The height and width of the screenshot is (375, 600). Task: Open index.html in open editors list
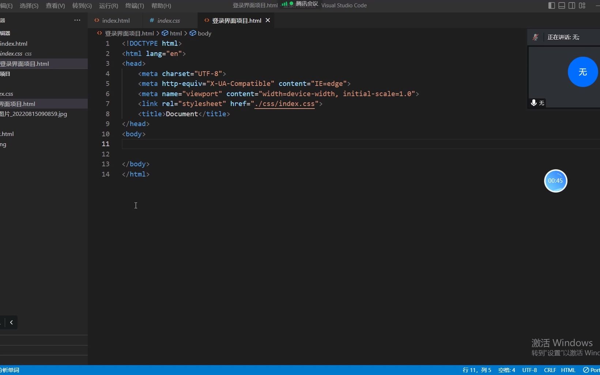pos(44,43)
